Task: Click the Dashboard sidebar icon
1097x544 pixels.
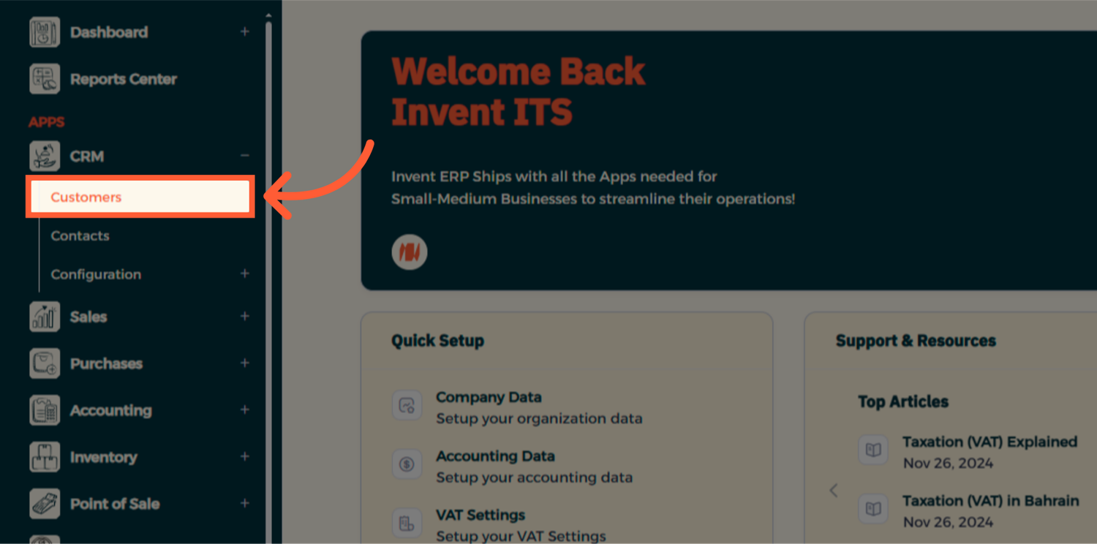Action: 45,32
